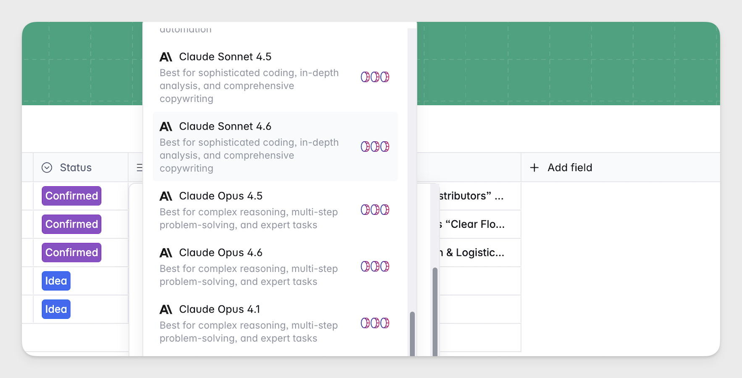Screen dimensions: 742x378
Task: Click the credit cost icon for Claude Sonnet 4.5
Action: click(375, 77)
